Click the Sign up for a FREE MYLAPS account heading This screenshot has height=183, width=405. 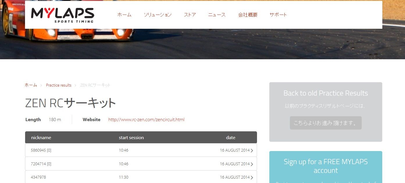pos(326,166)
